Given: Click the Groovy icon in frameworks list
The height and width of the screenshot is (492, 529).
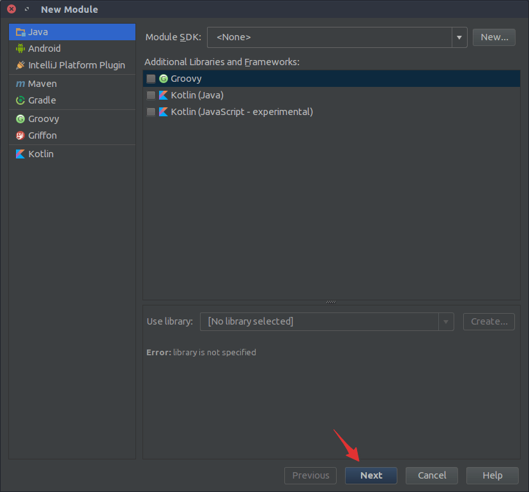Looking at the screenshot, I should (164, 79).
